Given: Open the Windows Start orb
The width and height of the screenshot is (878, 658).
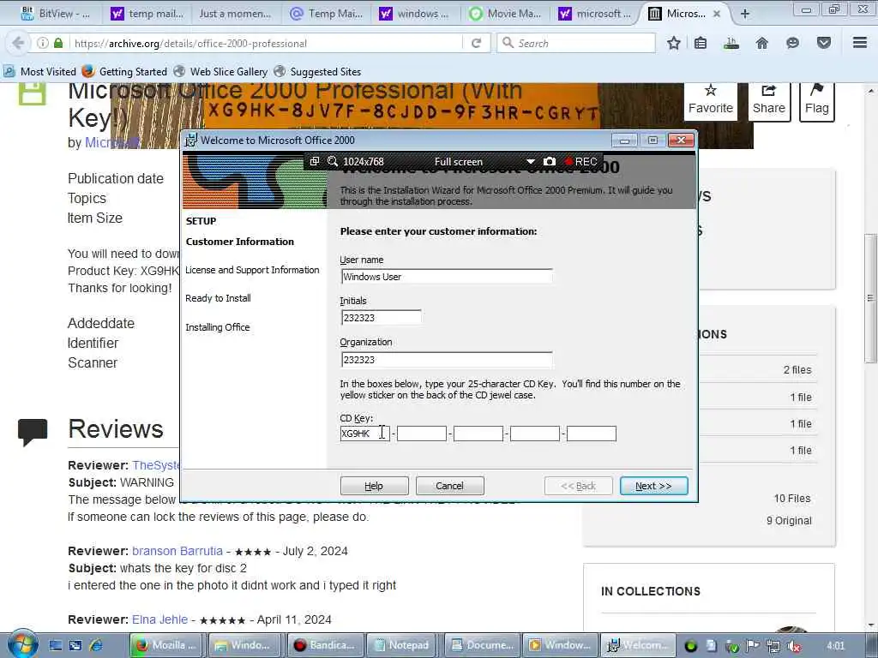Looking at the screenshot, I should pos(23,644).
